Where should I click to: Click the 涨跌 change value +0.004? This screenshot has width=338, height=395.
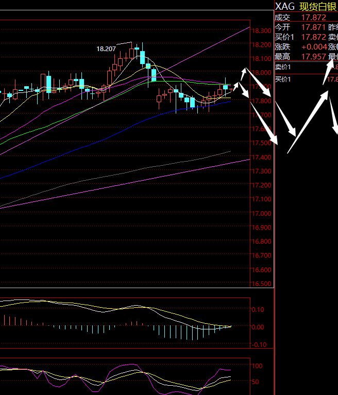(x=314, y=47)
